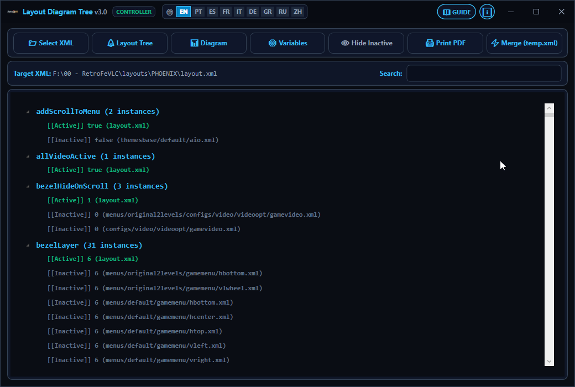
Task: Open the GUIDE button
Action: [x=457, y=12]
